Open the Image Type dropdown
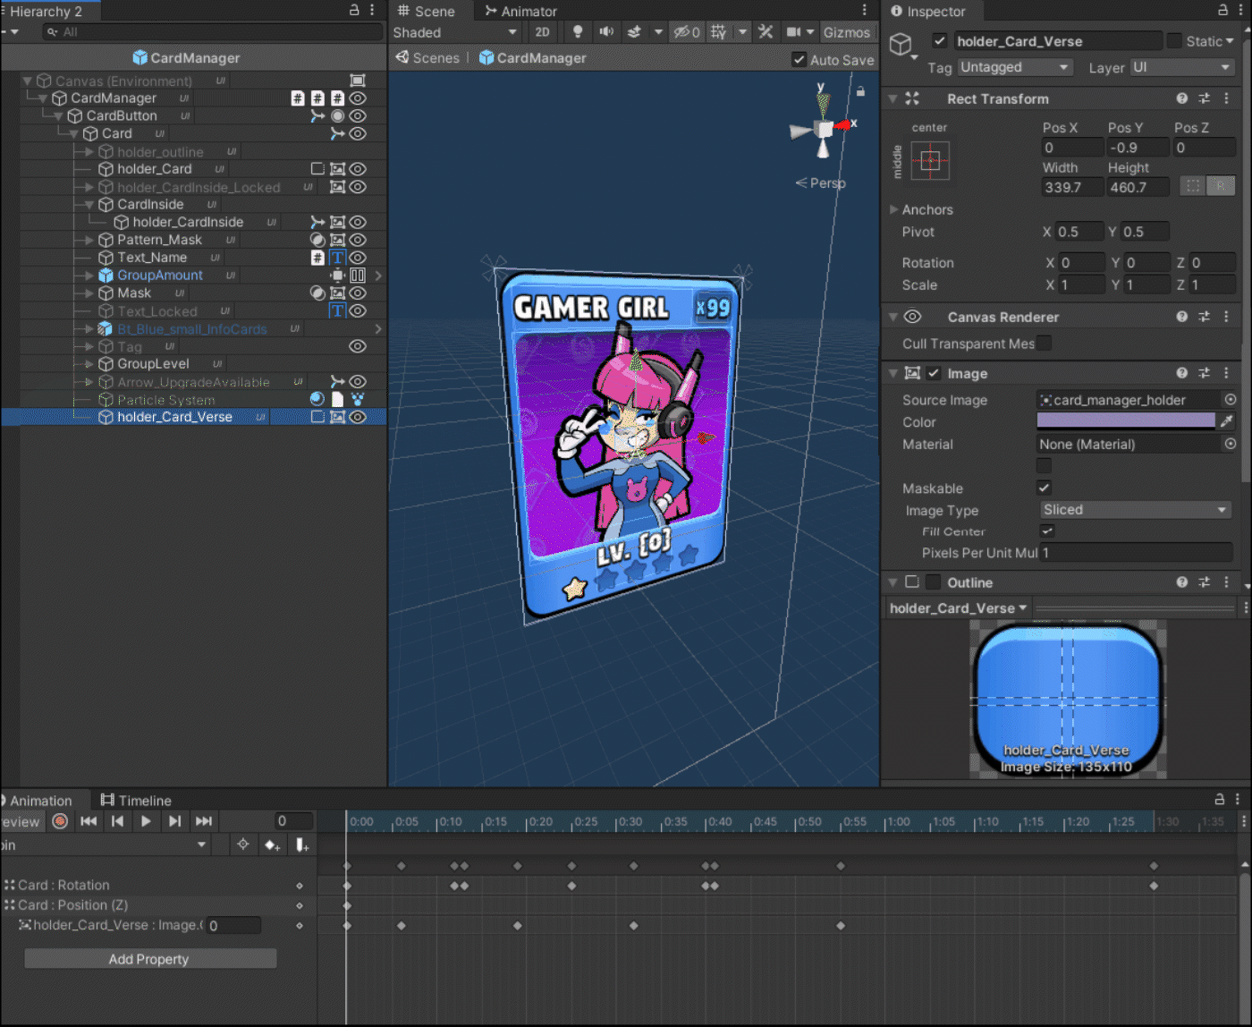The width and height of the screenshot is (1252, 1027). pyautogui.click(x=1135, y=510)
